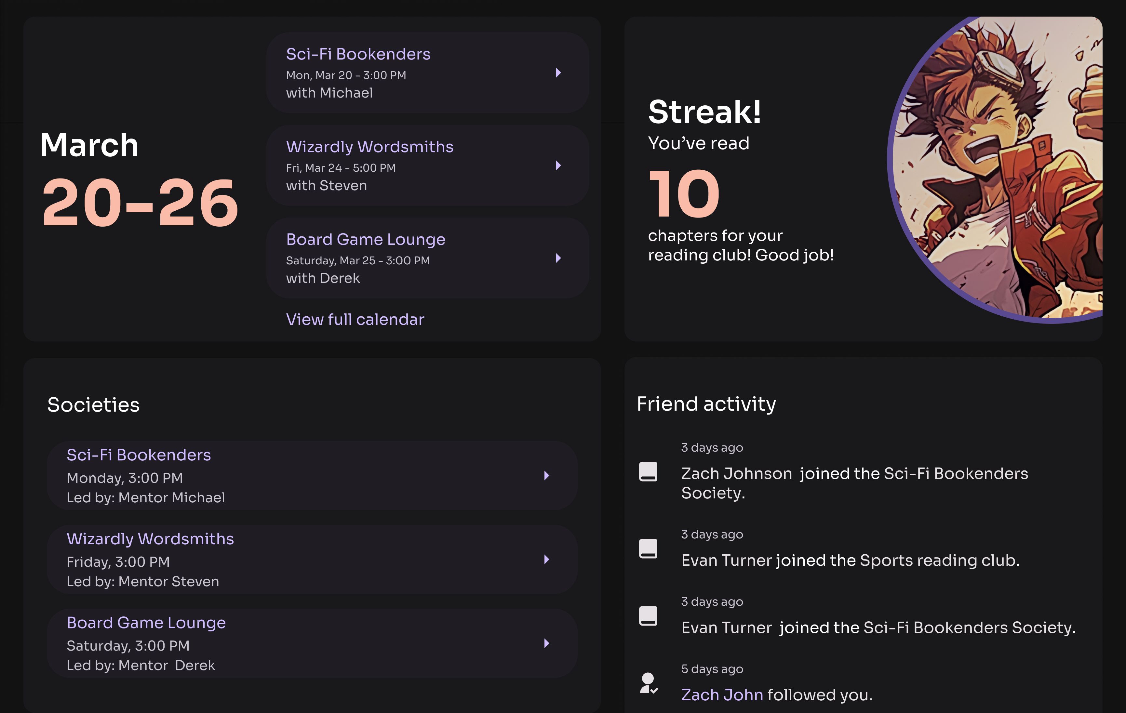Open the View full calendar link
The image size is (1126, 713).
pyautogui.click(x=355, y=319)
